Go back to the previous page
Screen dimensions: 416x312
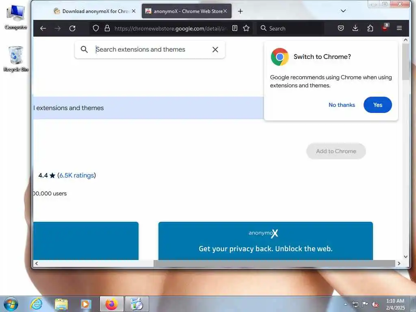(x=43, y=28)
